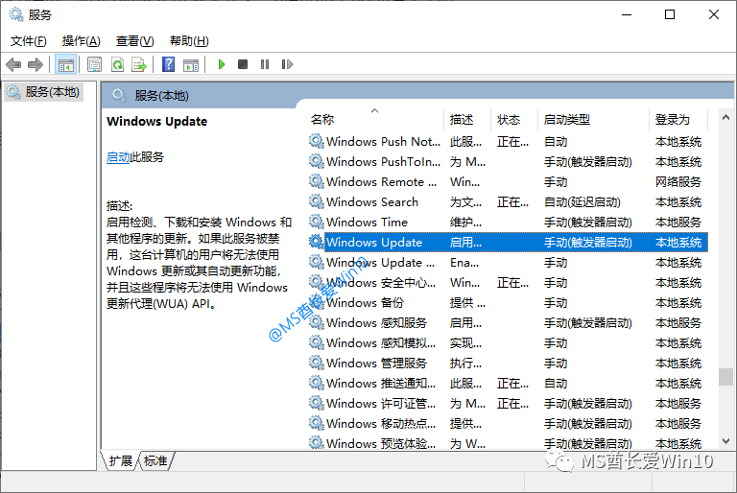
Task: Click the gear icon of Windows 感知服务 row
Action: tap(317, 322)
